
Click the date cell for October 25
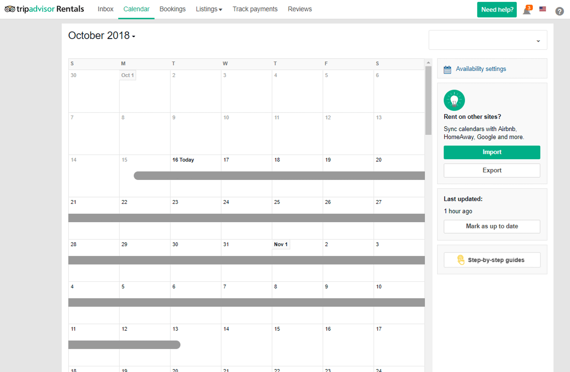(297, 218)
